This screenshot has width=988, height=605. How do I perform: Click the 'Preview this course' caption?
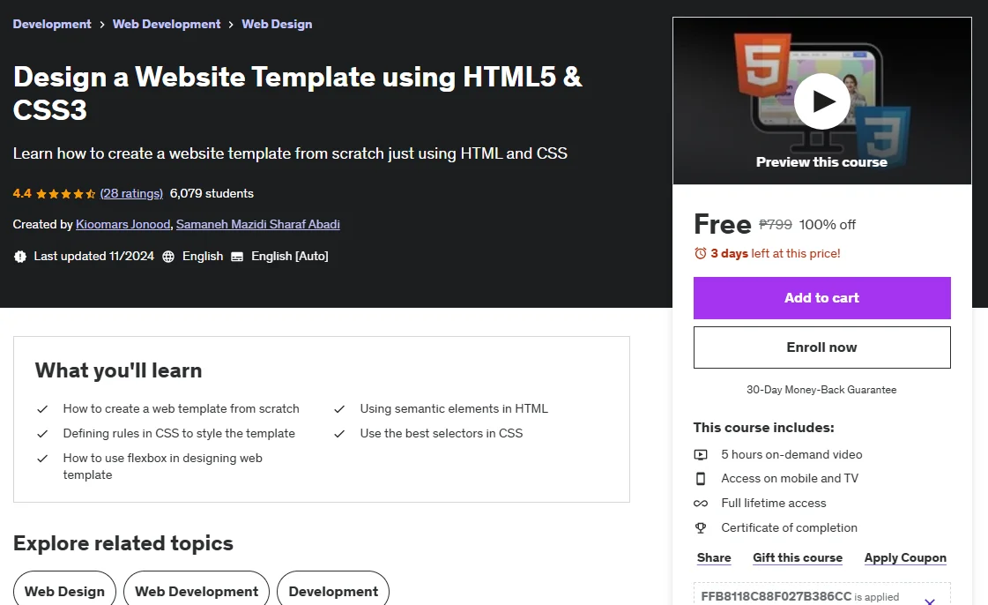[821, 162]
